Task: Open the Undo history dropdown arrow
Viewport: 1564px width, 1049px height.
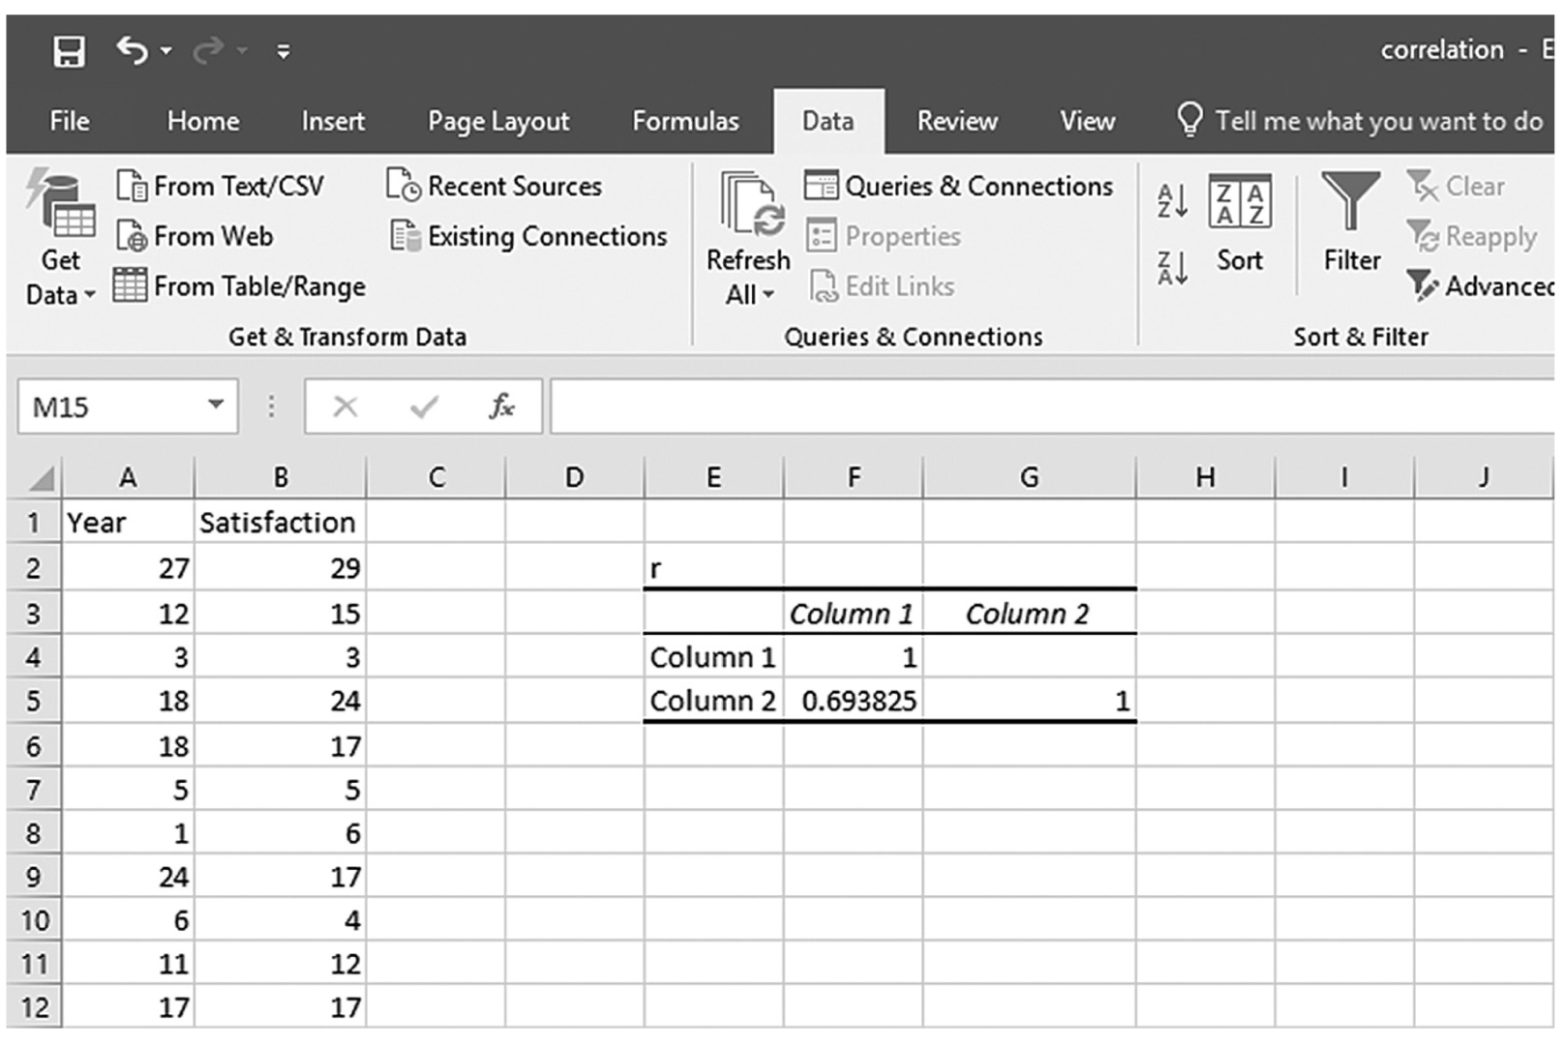Action: pyautogui.click(x=166, y=50)
